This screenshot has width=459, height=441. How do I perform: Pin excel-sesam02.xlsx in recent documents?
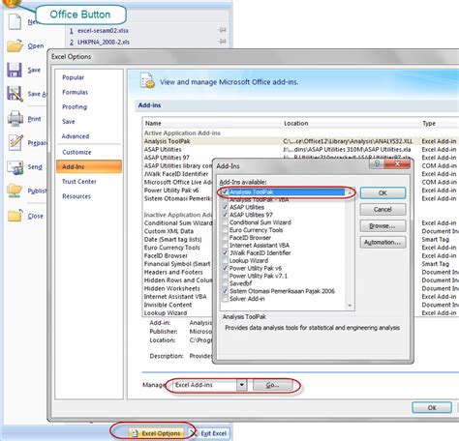(x=223, y=30)
